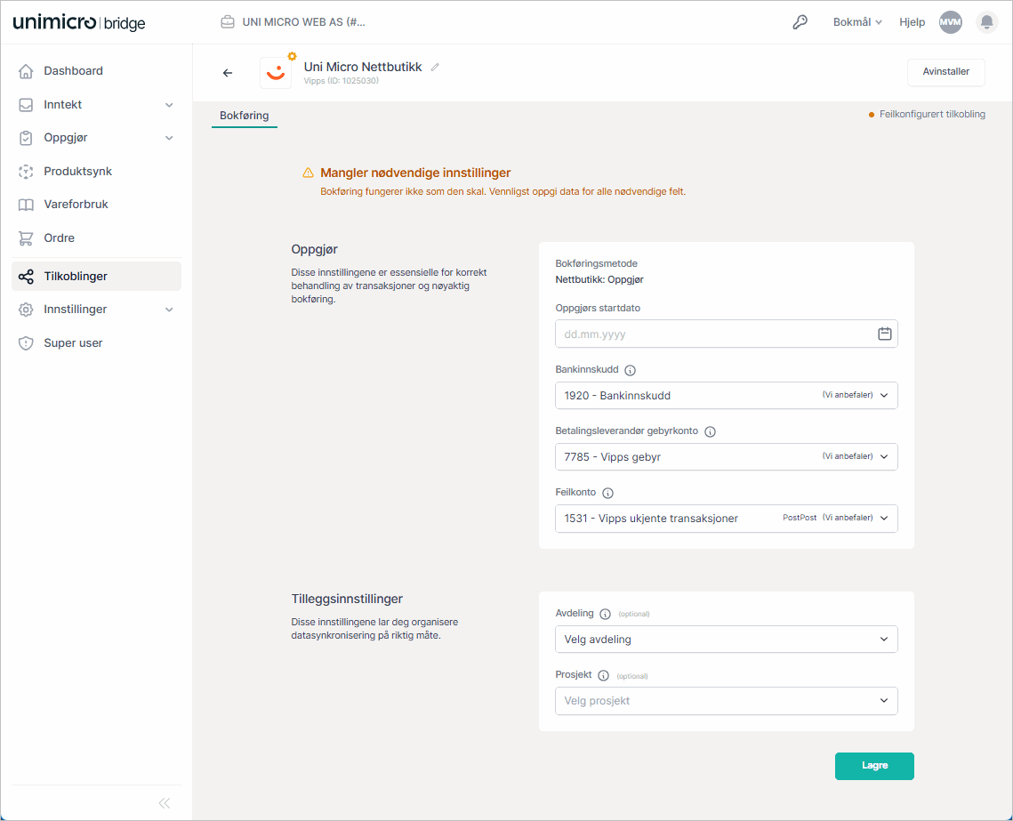Click the Ordre shopping cart icon
The width and height of the screenshot is (1013, 821).
[26, 238]
